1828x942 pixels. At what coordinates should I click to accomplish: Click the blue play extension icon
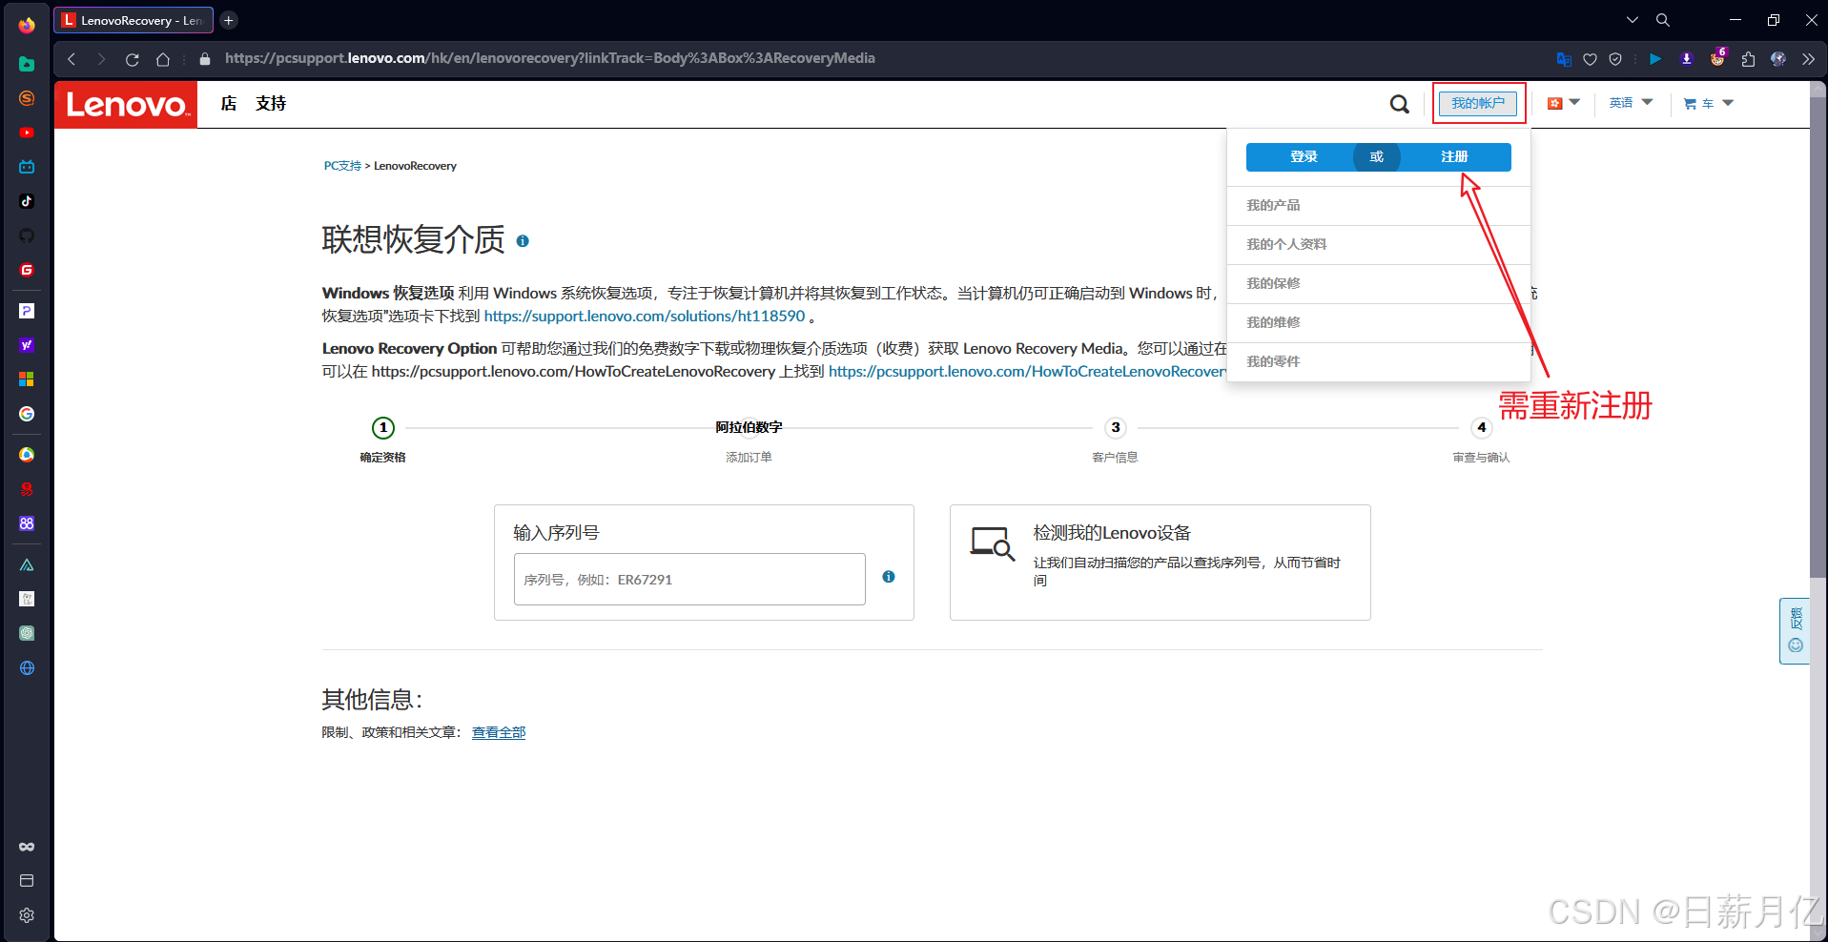(1655, 59)
